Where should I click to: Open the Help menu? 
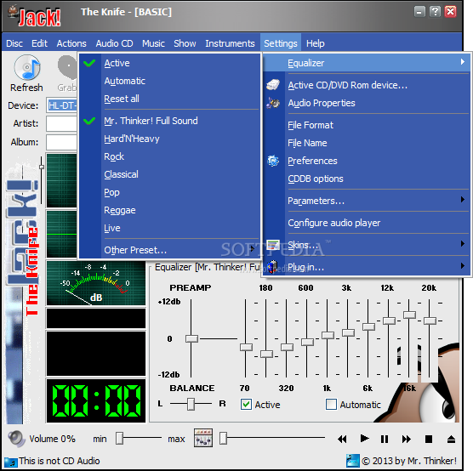point(316,43)
